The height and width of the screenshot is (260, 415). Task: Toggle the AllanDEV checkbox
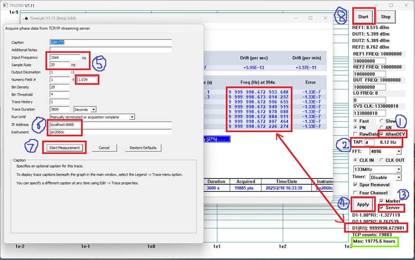click(x=381, y=134)
